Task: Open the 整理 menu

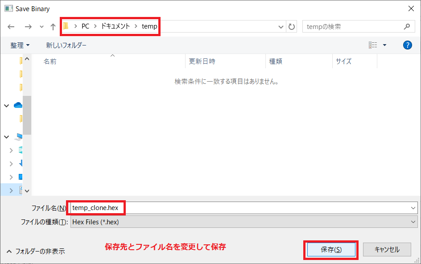Action: coord(20,45)
